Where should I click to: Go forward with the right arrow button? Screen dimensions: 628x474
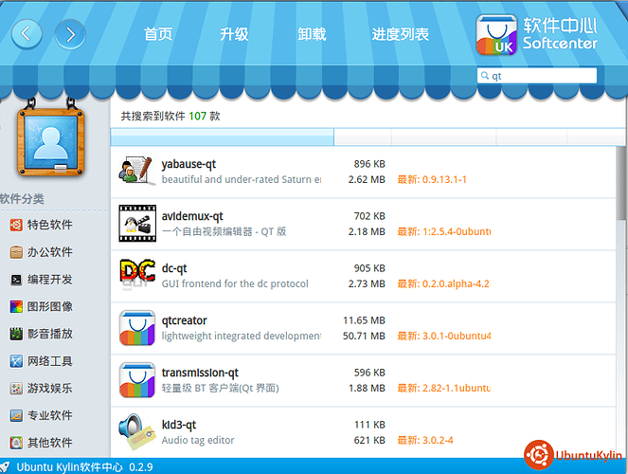[70, 34]
